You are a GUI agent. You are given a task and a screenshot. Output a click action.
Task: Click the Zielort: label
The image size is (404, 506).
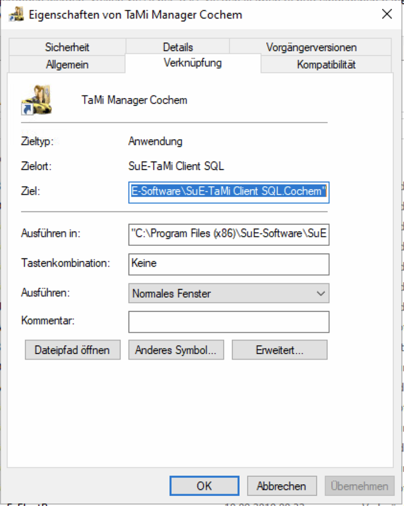(36, 166)
